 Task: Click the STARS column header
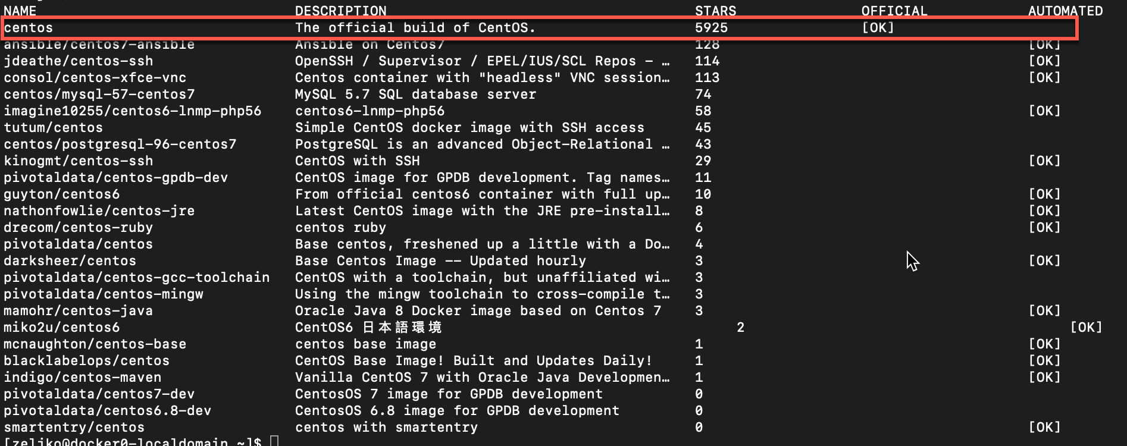click(716, 11)
